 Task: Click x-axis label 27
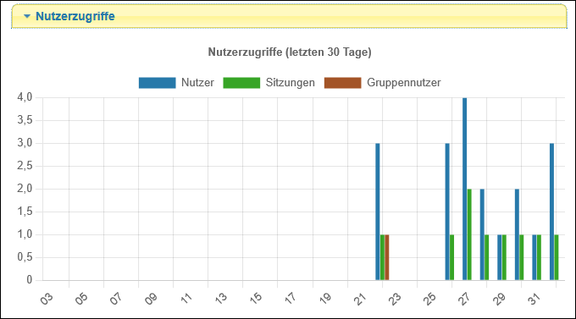(x=464, y=299)
